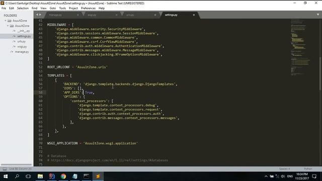
Task: Close the urls.py tab
Action: 155,15
